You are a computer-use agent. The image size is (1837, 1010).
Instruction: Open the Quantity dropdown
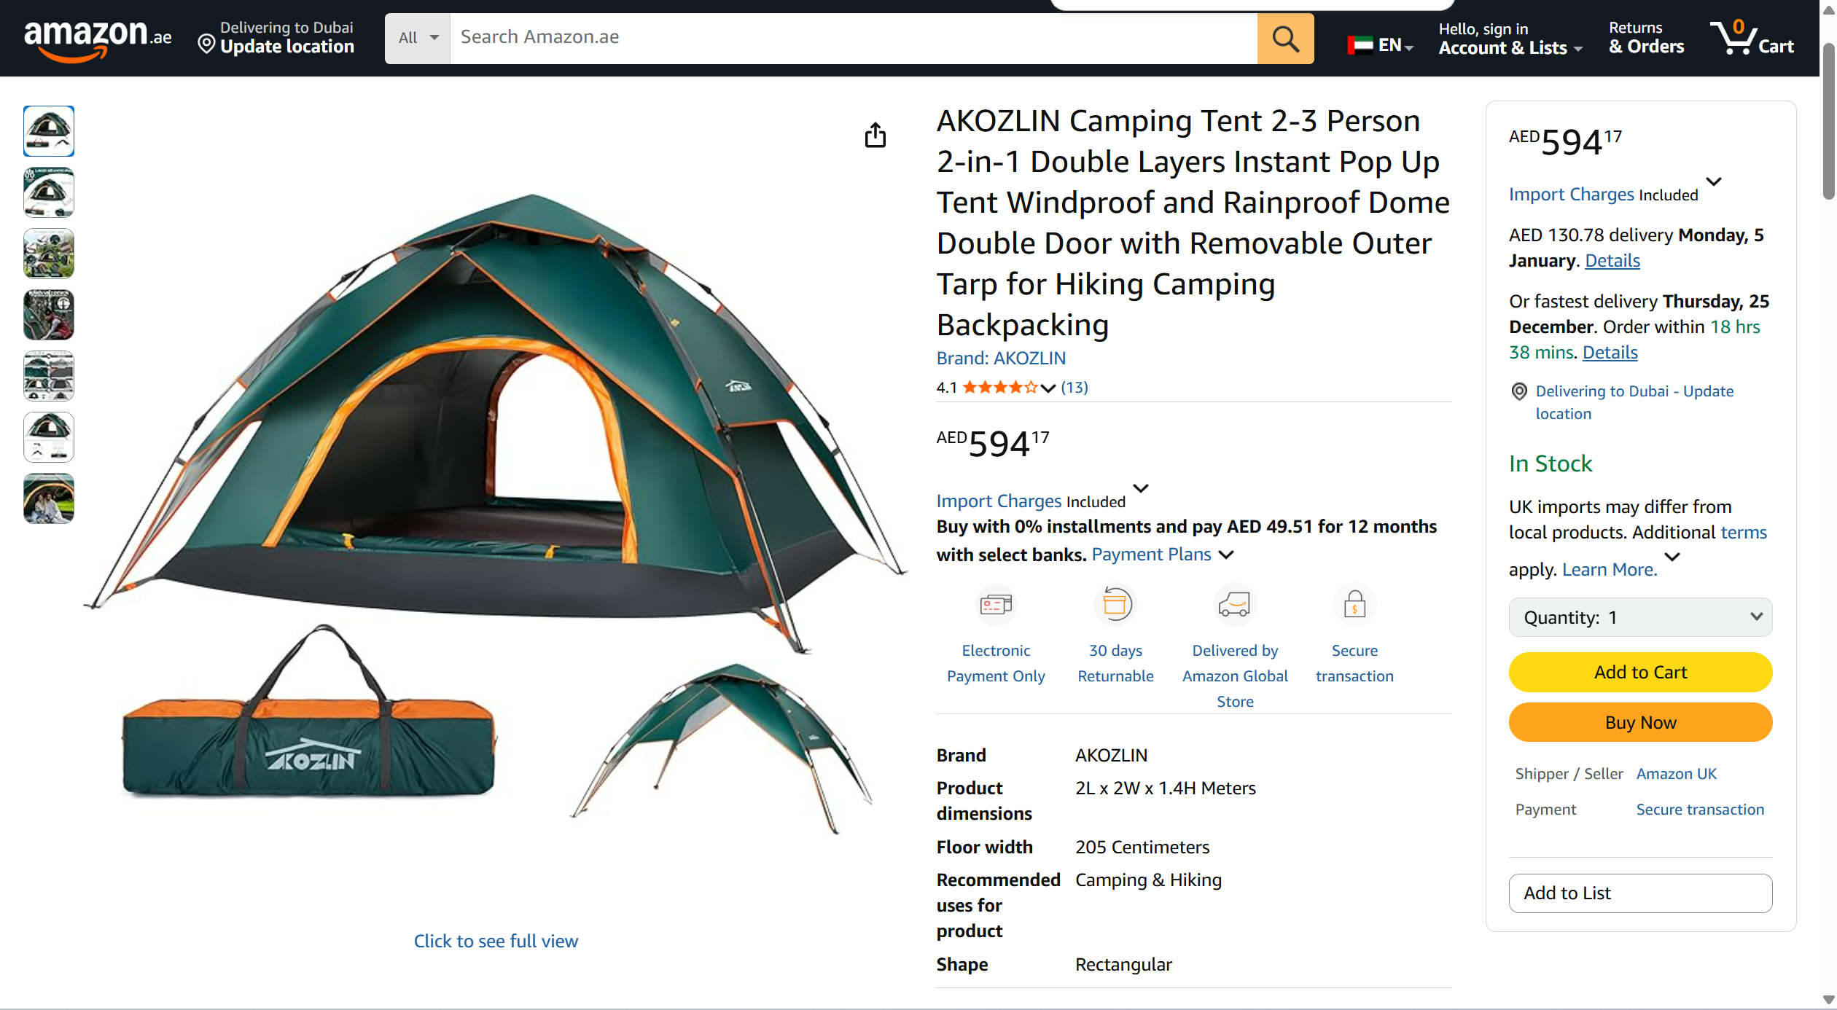(1640, 617)
